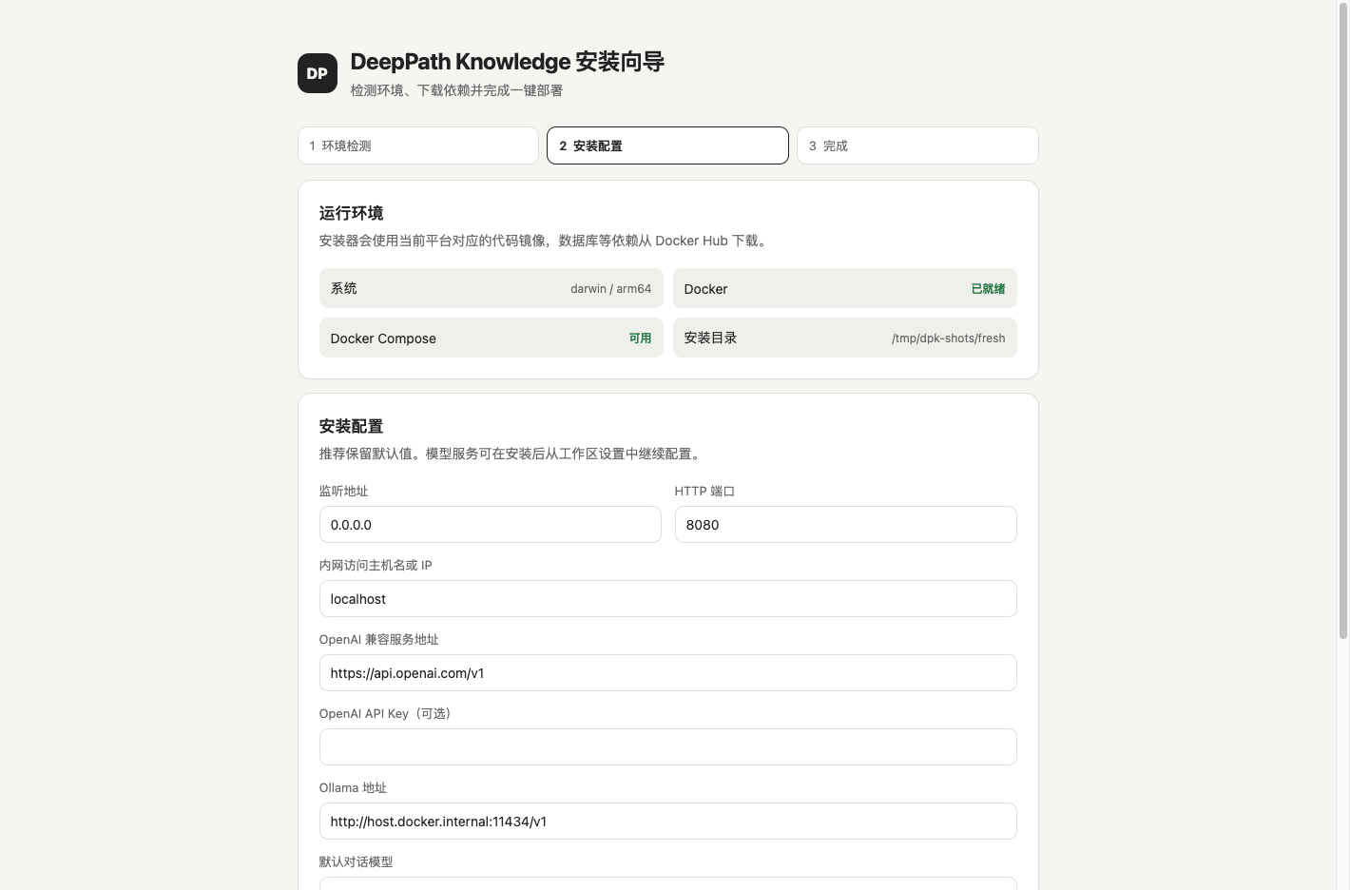
Task: Click the 默认对话模型 label
Action: point(357,861)
